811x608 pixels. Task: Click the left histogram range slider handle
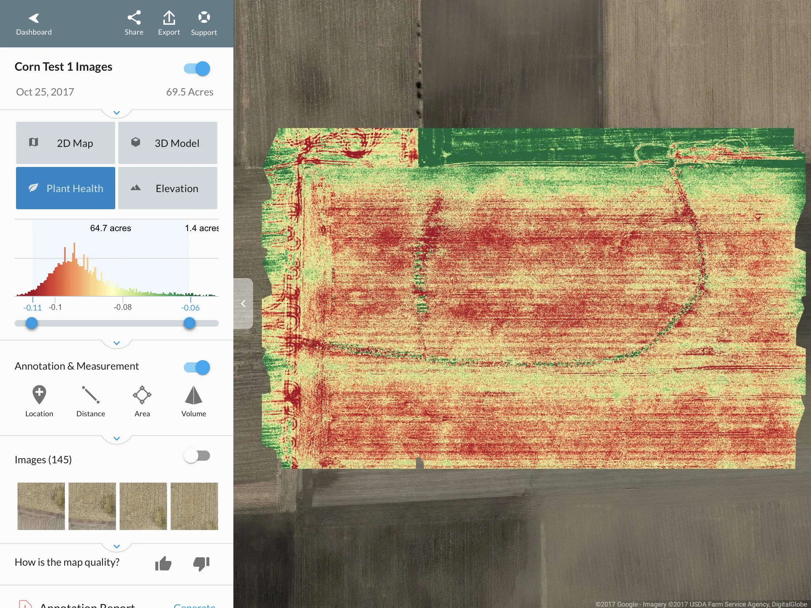[x=32, y=323]
